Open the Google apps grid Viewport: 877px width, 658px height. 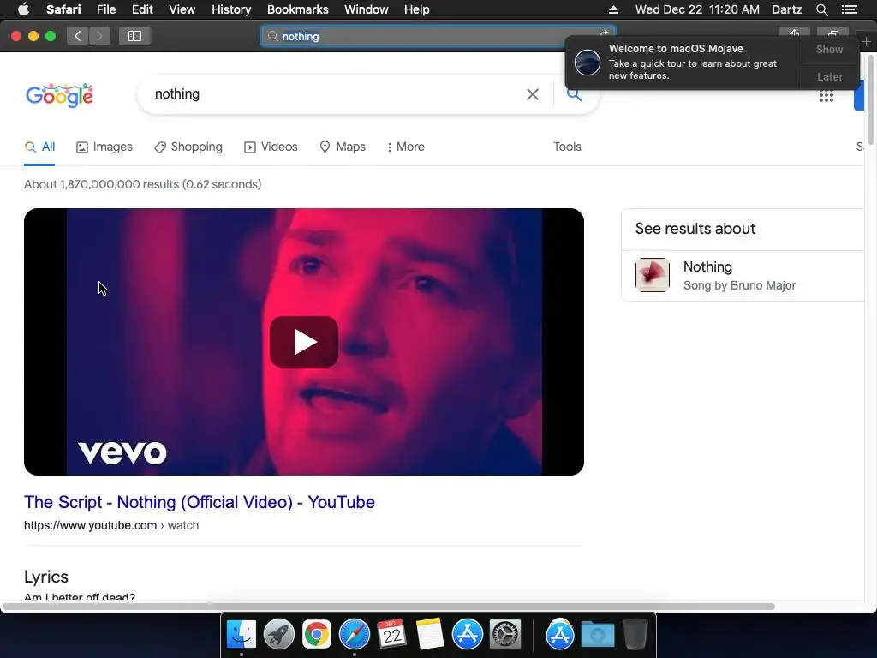(x=826, y=96)
